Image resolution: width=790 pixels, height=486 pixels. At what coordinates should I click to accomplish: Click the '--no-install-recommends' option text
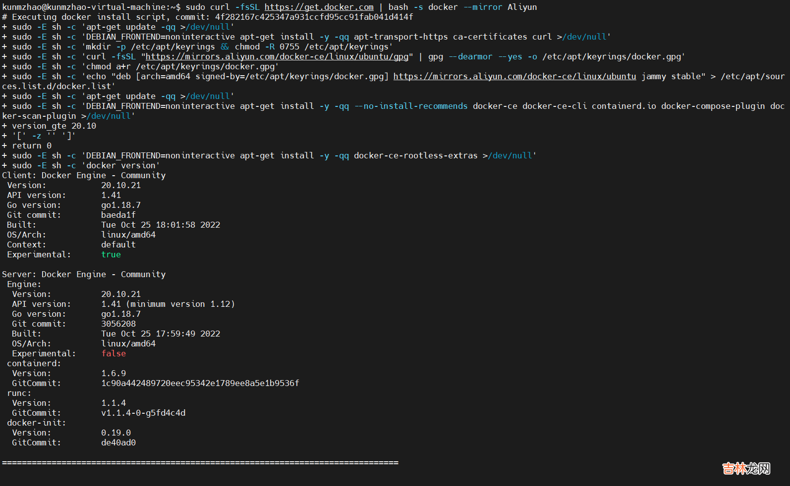pyautogui.click(x=411, y=106)
